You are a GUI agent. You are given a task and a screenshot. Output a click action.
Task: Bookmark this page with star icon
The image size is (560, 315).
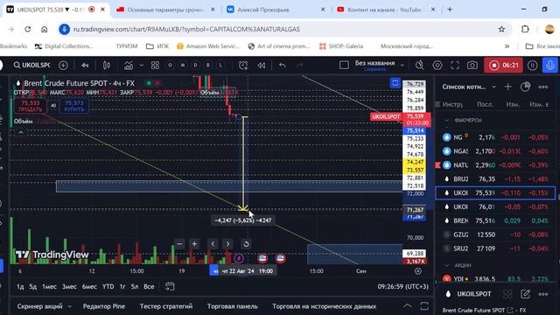(501, 29)
